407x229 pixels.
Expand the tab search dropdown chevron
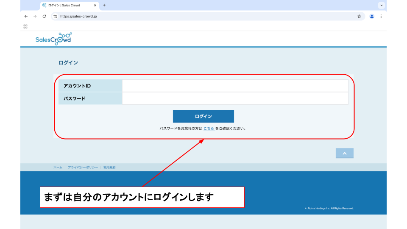pos(382,5)
